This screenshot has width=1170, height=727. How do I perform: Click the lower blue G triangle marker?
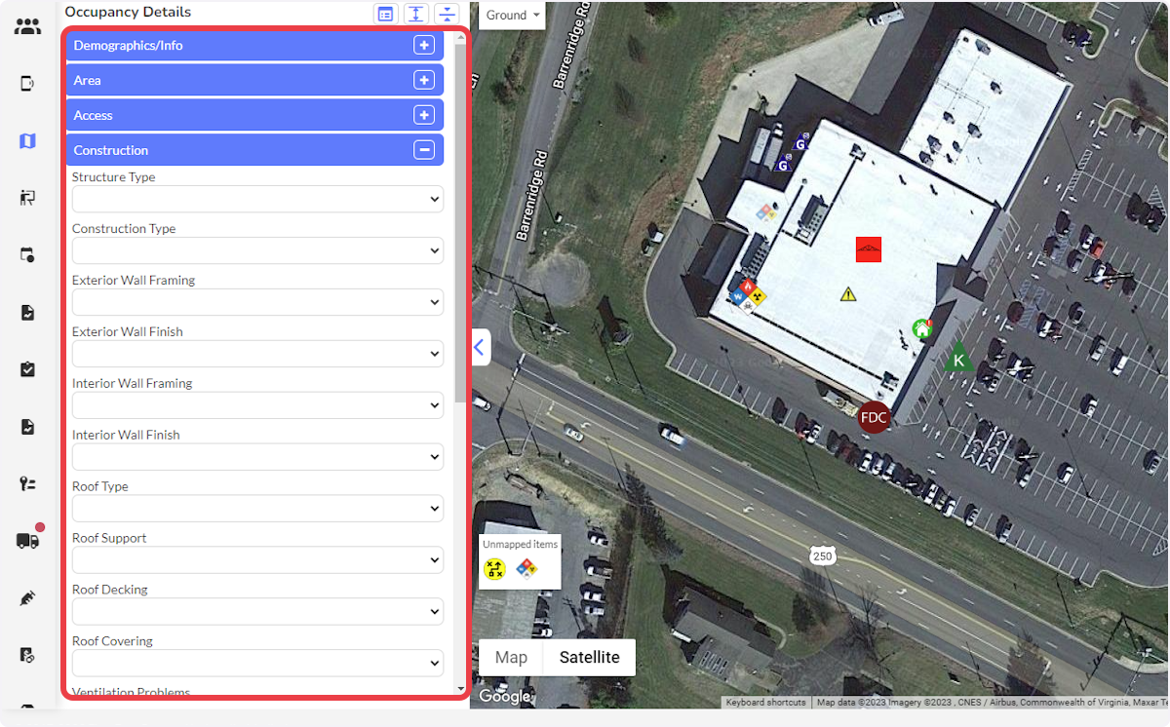[x=782, y=165]
